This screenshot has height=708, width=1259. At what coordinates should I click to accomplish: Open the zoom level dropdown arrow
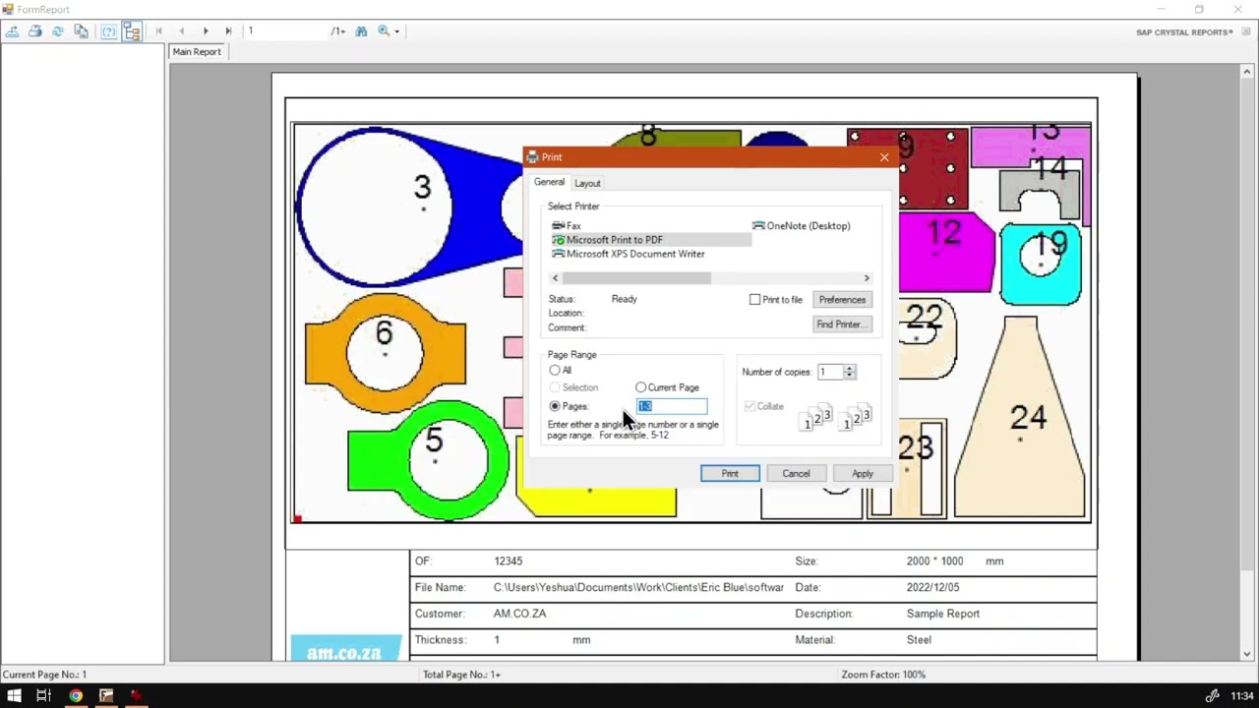pos(397,31)
